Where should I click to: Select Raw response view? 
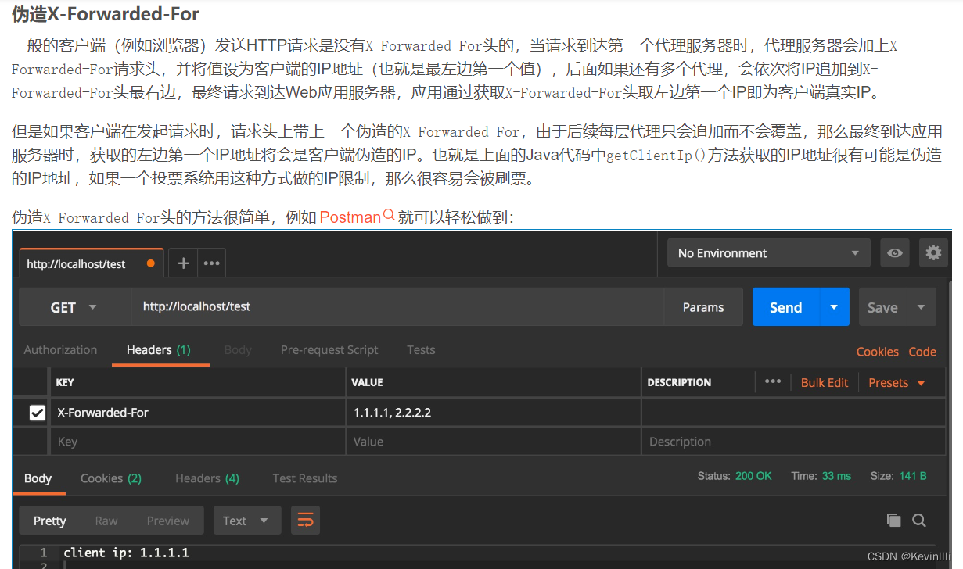click(x=106, y=521)
